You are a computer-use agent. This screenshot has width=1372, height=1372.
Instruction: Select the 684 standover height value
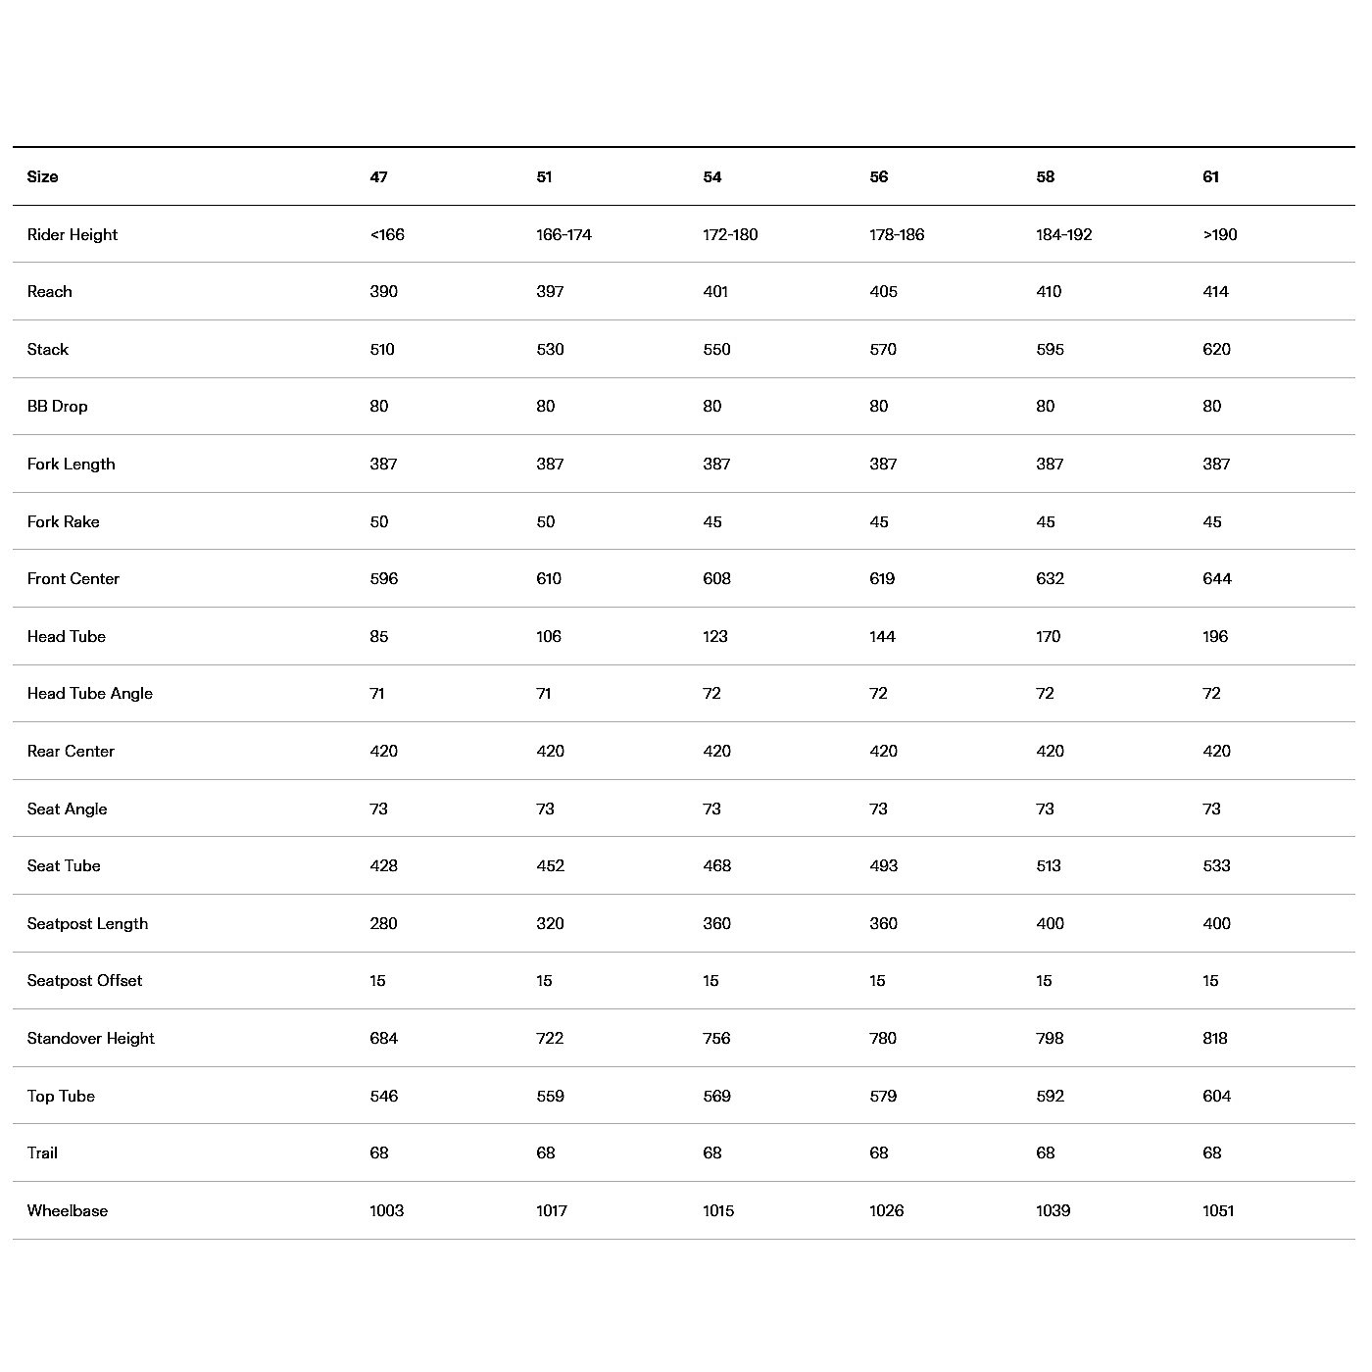click(x=383, y=1038)
